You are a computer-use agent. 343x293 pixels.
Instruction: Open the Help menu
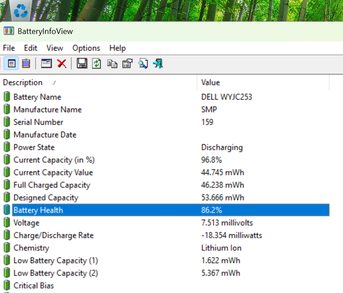(x=117, y=48)
